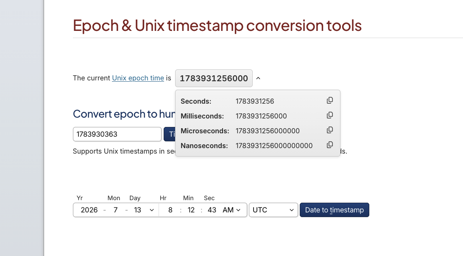Copy the Milliseconds value
This screenshot has height=256, width=463.
pyautogui.click(x=330, y=115)
